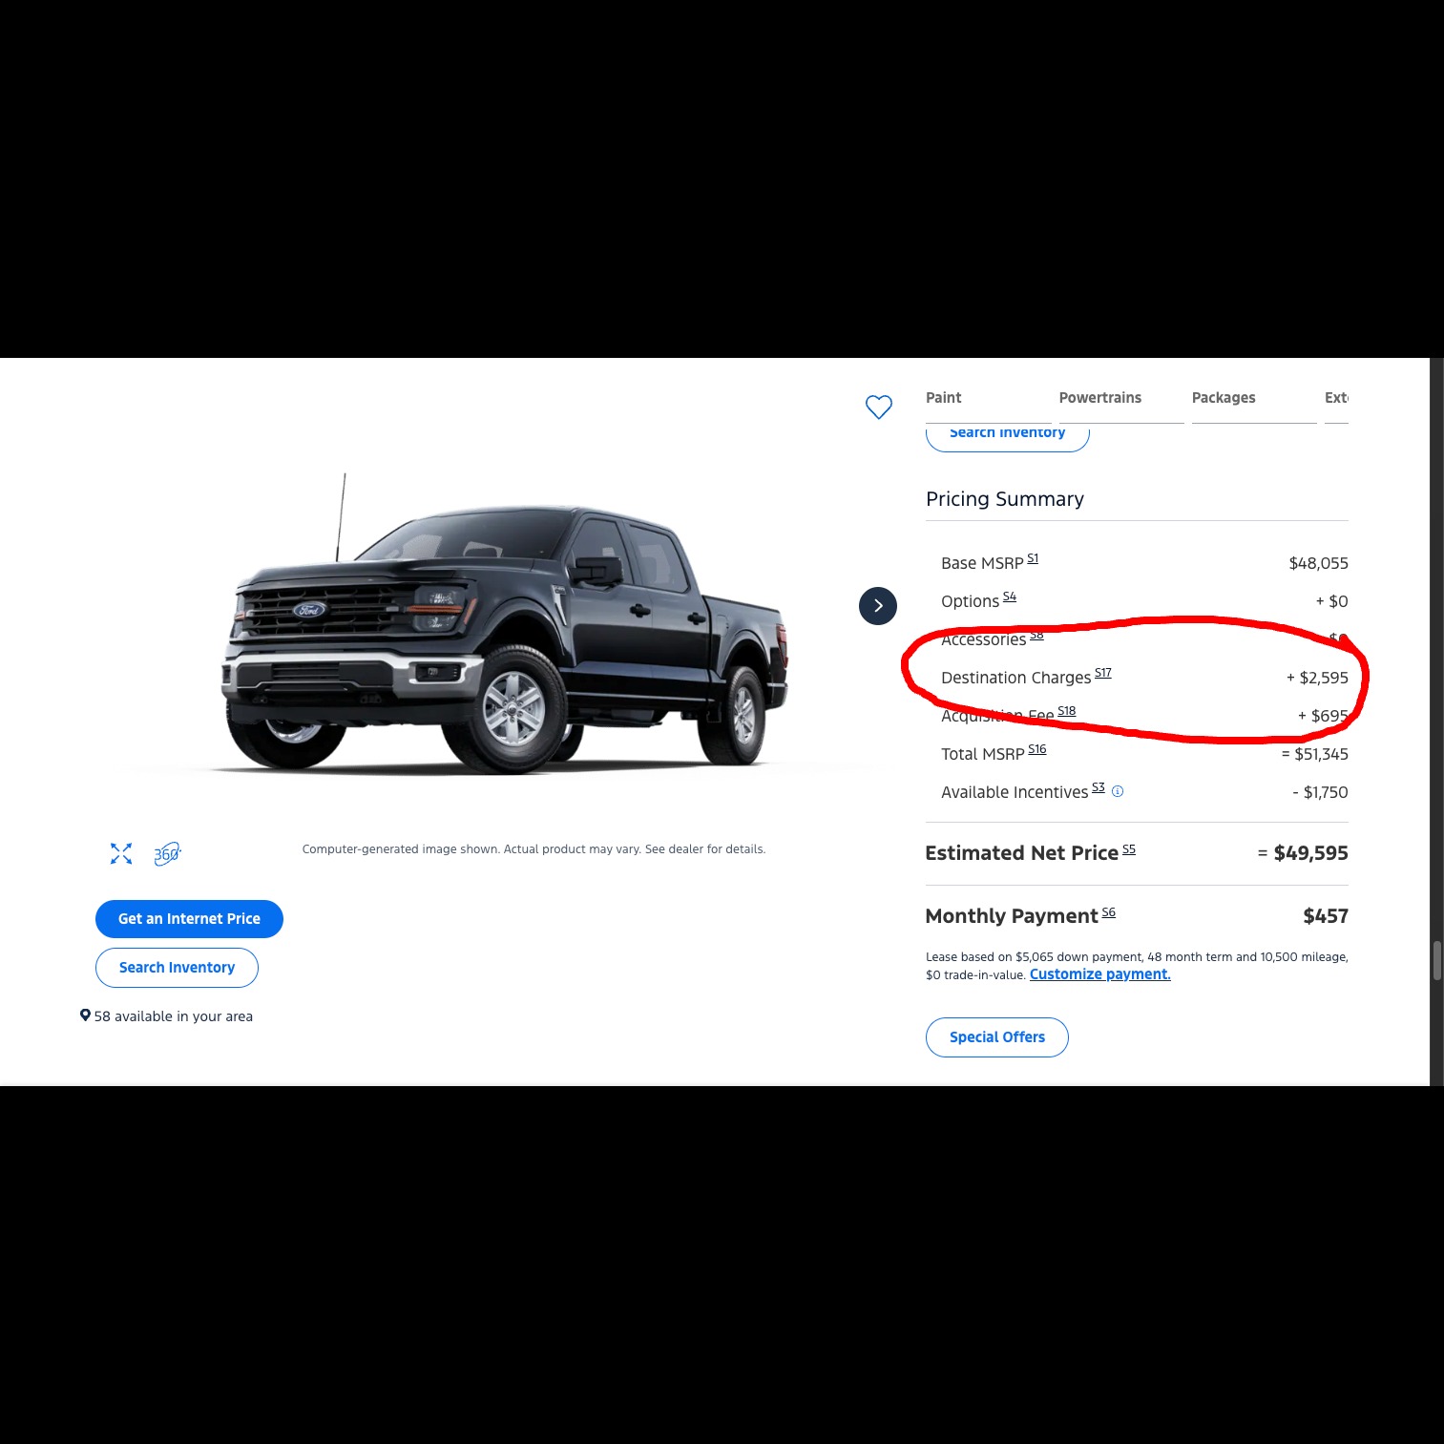Open Destination Charges footnote S17
Screen dimensions: 1444x1444
pyautogui.click(x=1103, y=673)
